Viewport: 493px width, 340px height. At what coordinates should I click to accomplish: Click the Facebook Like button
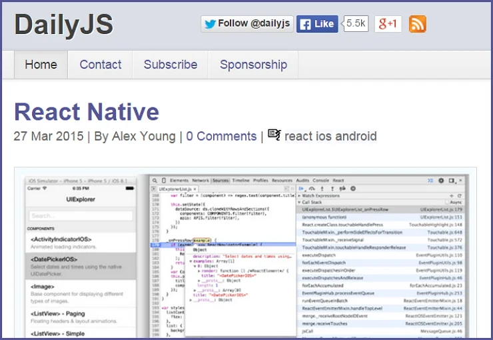(x=317, y=24)
